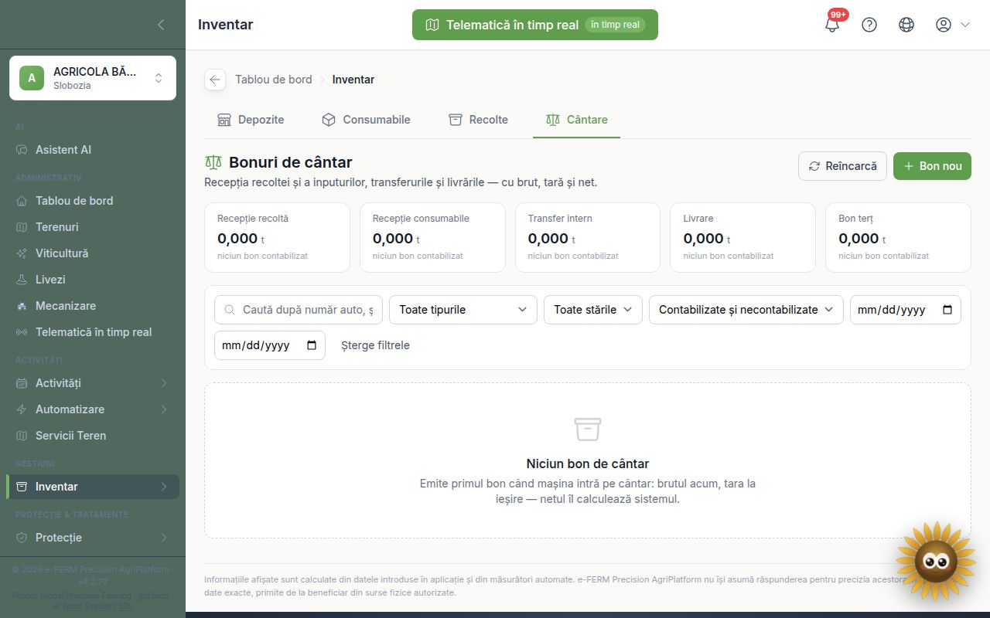990x618 pixels.
Task: Open the Toate stările dropdown
Action: [x=593, y=310]
